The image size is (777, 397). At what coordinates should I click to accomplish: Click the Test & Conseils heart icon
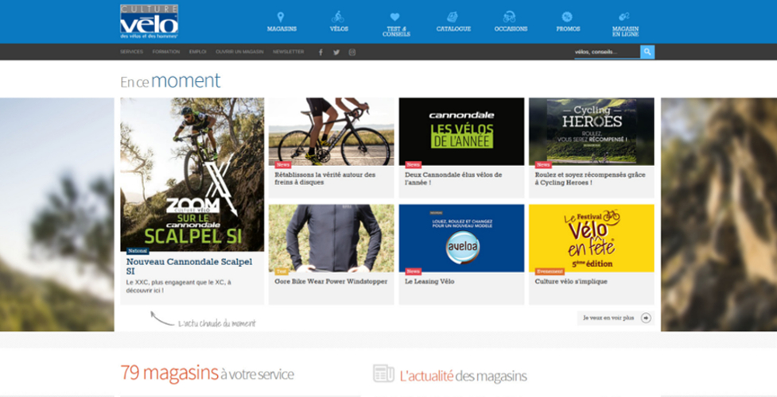pyautogui.click(x=396, y=17)
